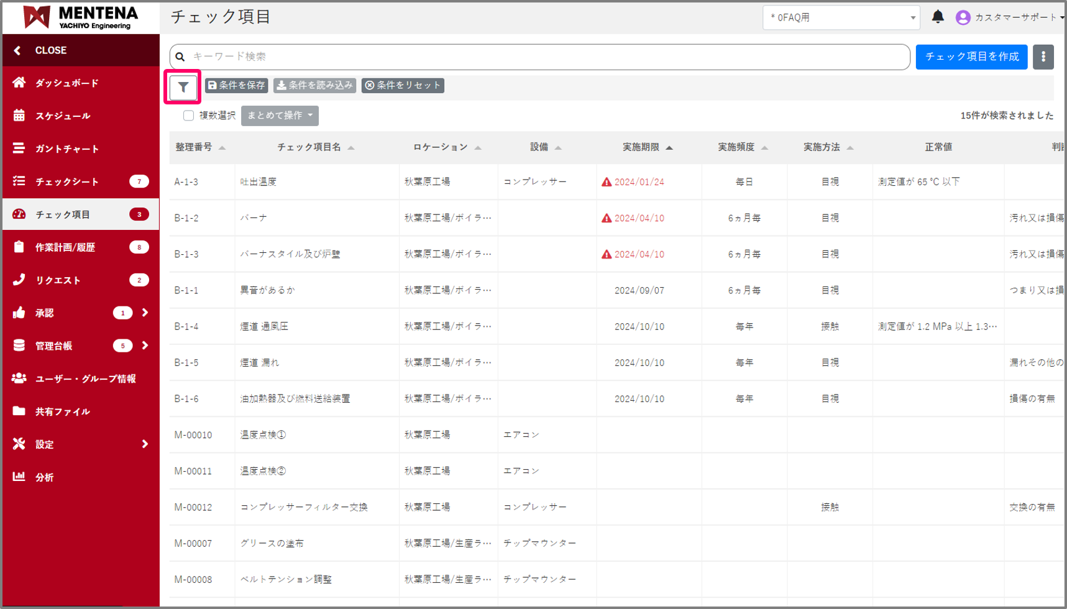Click the warning icon beside 2024/01/24
The image size is (1067, 609).
pos(607,182)
